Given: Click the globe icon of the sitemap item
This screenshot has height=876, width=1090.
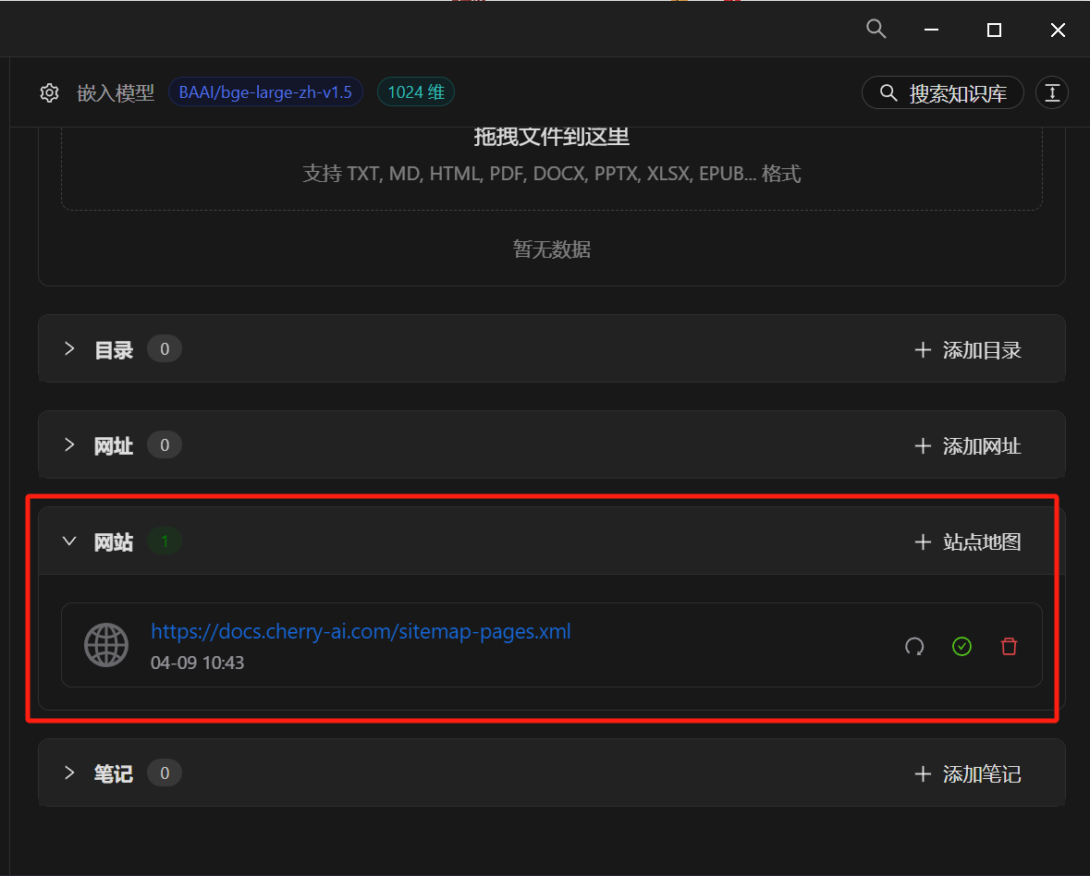Looking at the screenshot, I should pyautogui.click(x=106, y=645).
